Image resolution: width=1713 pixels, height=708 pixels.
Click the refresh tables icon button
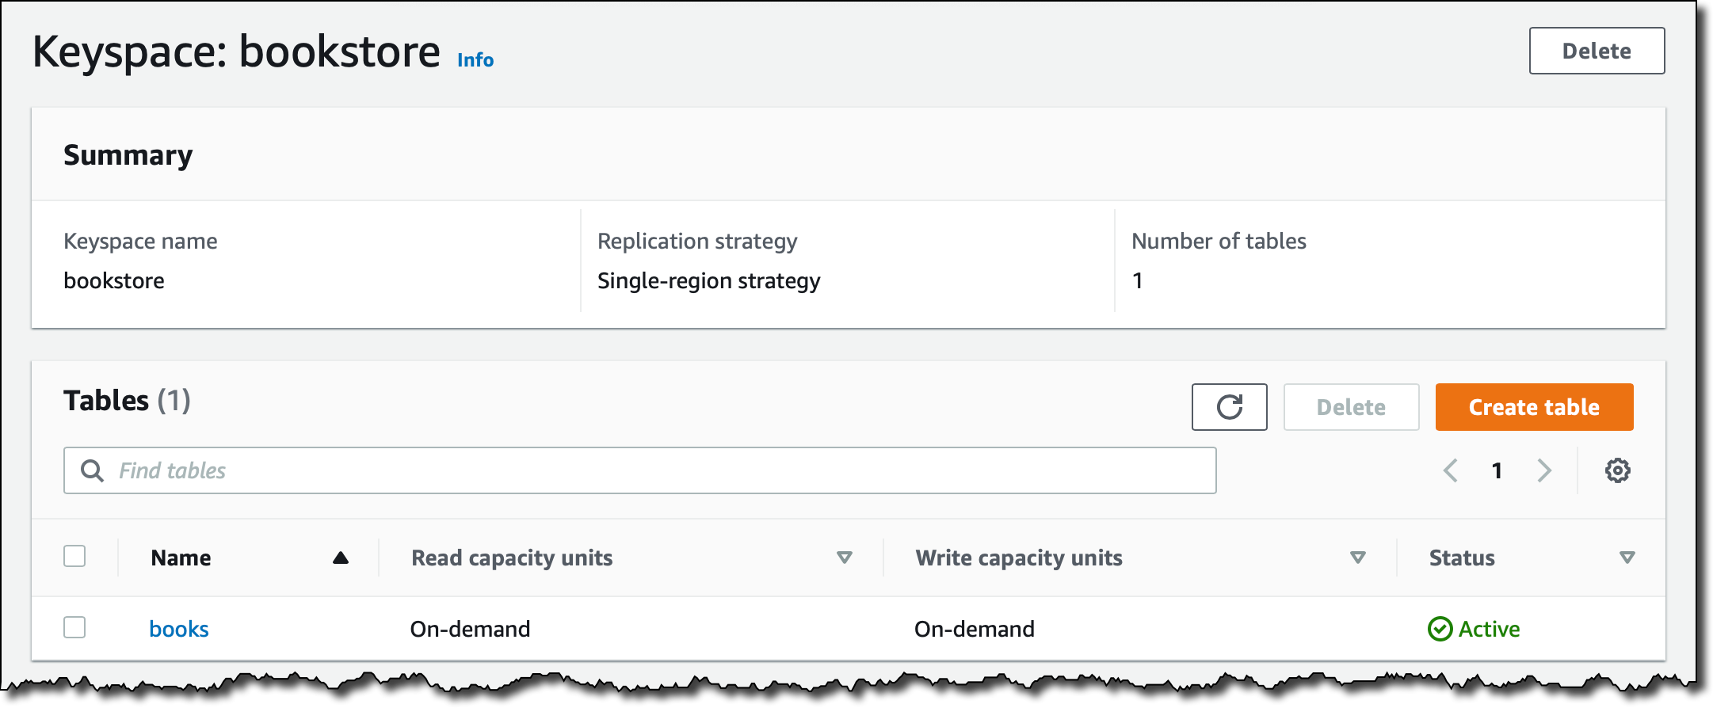pyautogui.click(x=1229, y=407)
